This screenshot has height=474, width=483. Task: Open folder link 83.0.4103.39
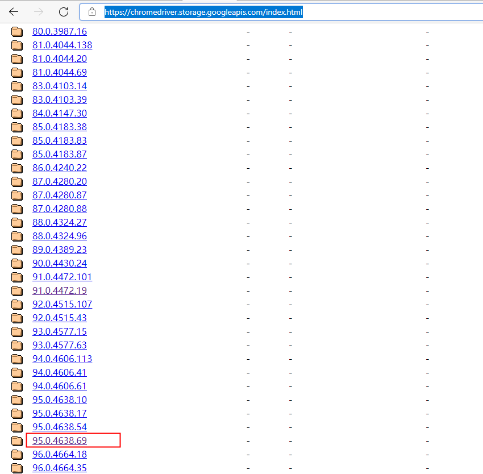pos(60,99)
